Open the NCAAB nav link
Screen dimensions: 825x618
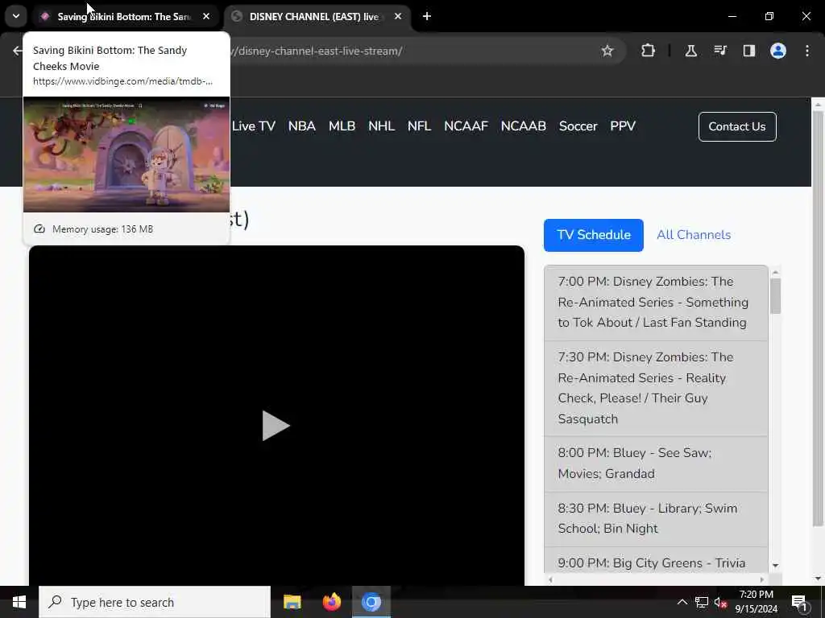pyautogui.click(x=524, y=126)
